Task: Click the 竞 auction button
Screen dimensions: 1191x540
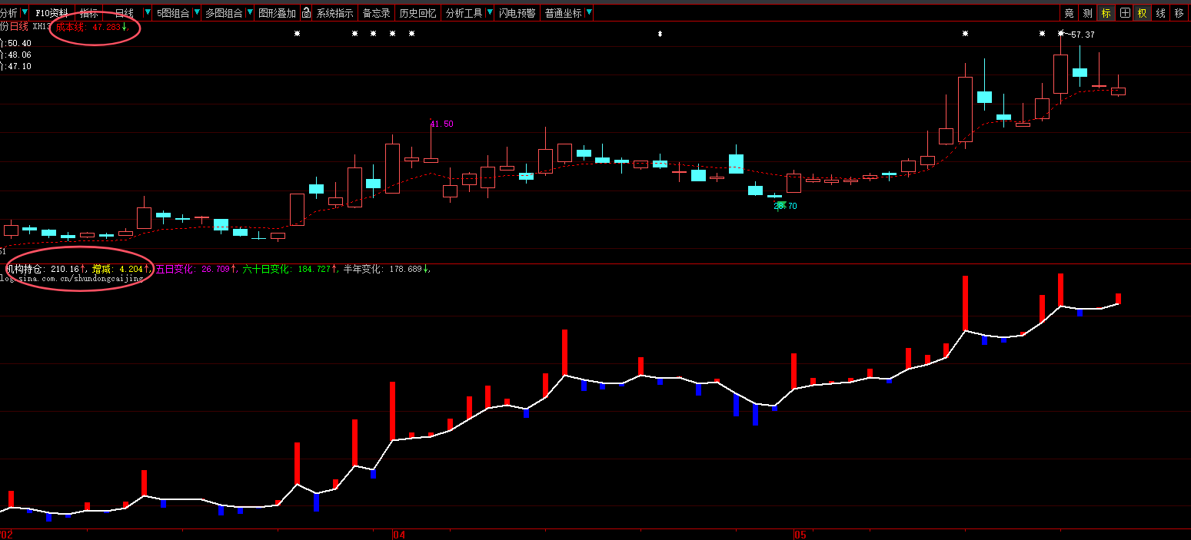Action: [1069, 13]
